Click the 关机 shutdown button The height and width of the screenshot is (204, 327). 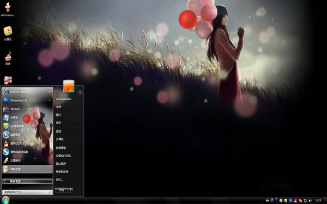pos(62,190)
